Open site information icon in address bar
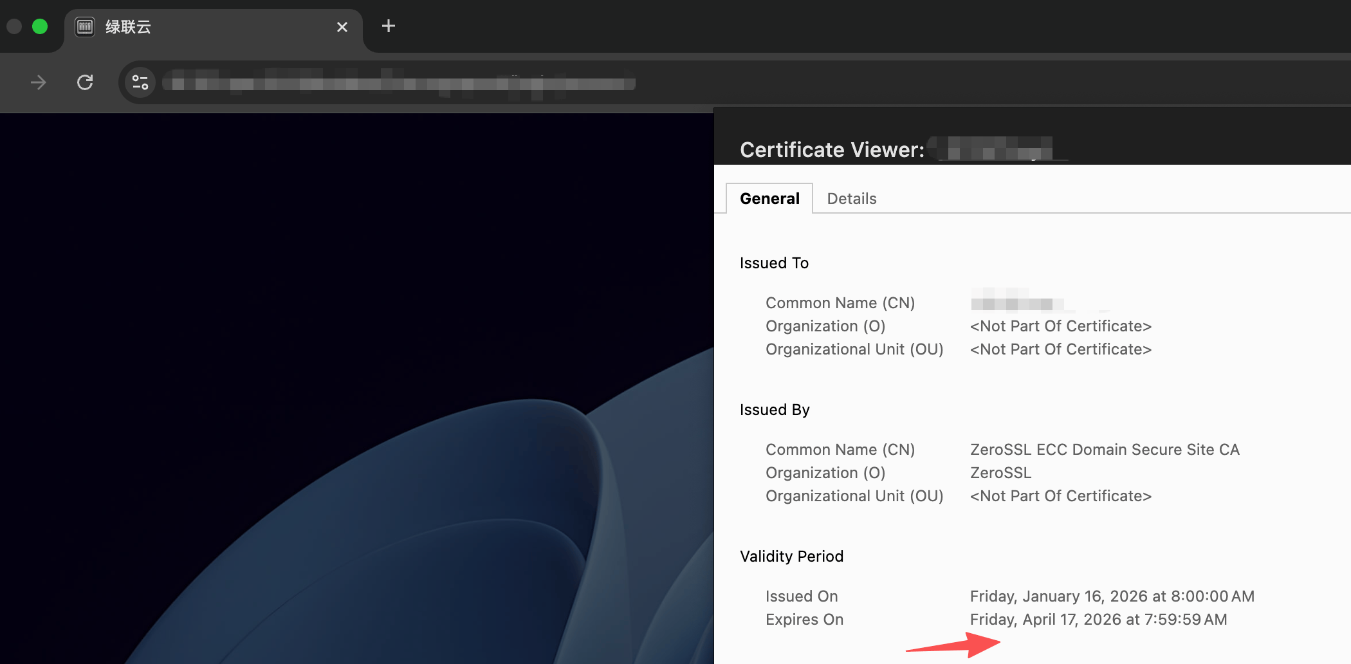Viewport: 1351px width, 664px height. tap(140, 82)
